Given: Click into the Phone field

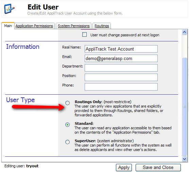Looking at the screenshot, I should tap(121, 87).
